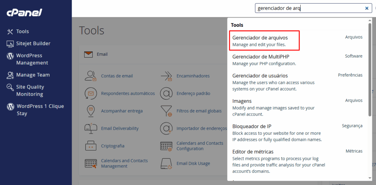Open Email Deliverability mailbox icon
The image size is (376, 185).
tap(90, 128)
